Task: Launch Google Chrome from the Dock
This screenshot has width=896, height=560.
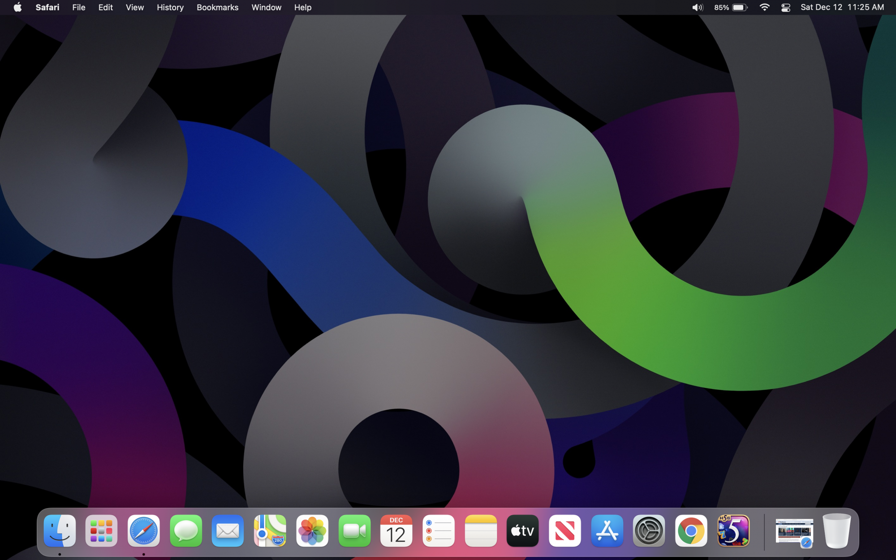Action: 691,531
